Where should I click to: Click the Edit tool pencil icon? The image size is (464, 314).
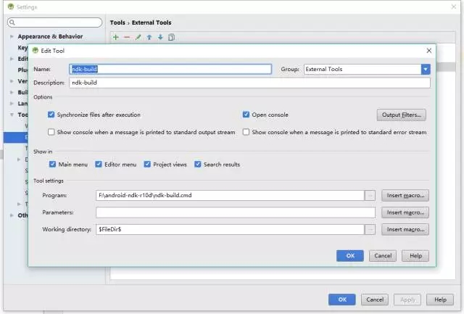click(138, 37)
